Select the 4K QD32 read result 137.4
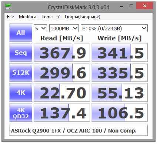This screenshot has width=157, height=144. (62, 113)
